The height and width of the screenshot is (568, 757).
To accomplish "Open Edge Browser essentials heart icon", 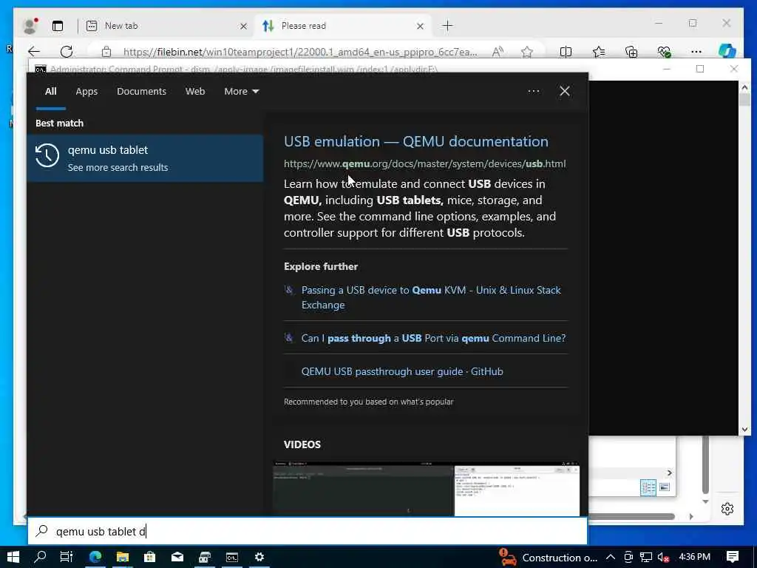I will (x=664, y=52).
